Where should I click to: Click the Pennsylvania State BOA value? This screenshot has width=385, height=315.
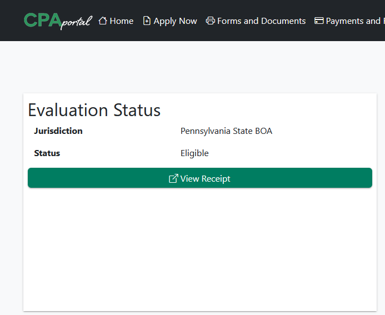click(226, 131)
